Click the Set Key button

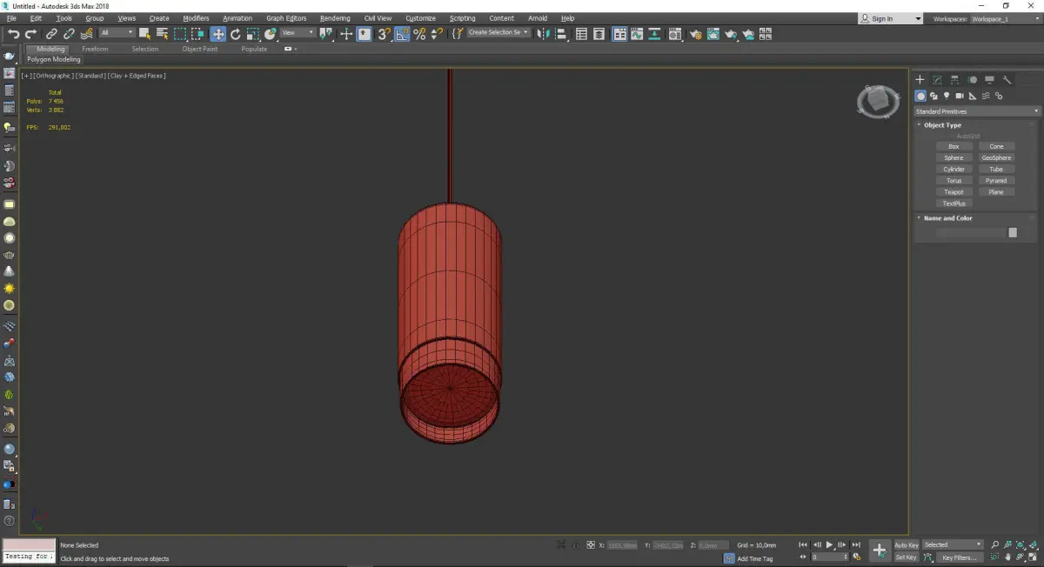point(907,557)
